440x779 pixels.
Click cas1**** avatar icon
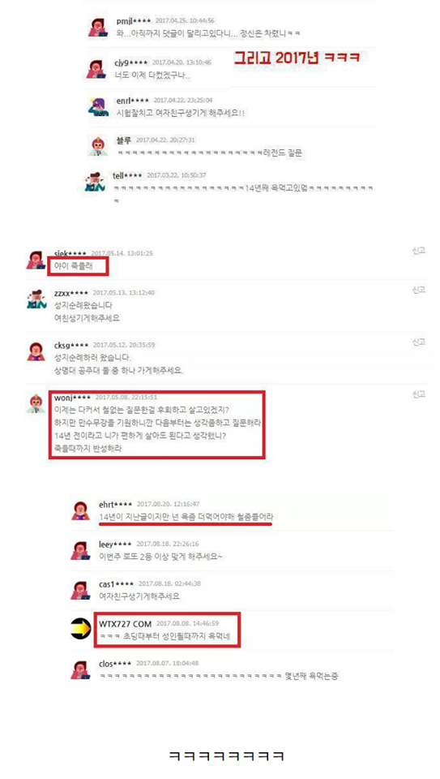80,590
